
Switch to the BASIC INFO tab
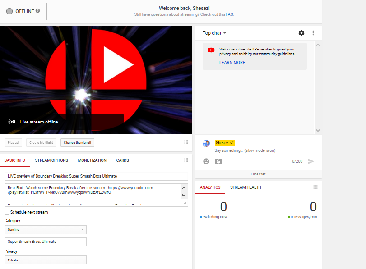pos(15,160)
